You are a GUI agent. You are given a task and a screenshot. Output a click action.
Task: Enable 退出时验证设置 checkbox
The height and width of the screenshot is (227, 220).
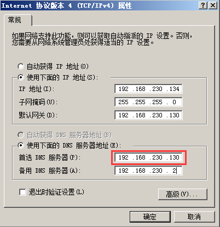pyautogui.click(x=22, y=192)
